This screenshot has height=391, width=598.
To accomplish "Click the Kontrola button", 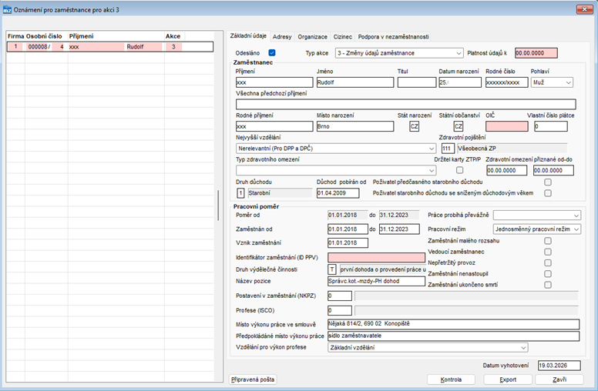I will [x=451, y=379].
